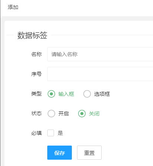Click the 名称 field label

36,54
